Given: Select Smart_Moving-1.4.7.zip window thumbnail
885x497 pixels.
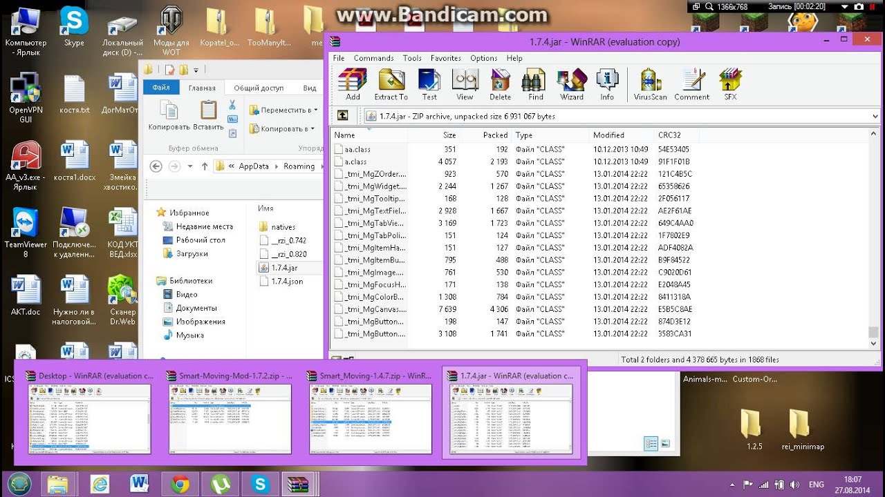Looking at the screenshot, I should (x=371, y=412).
